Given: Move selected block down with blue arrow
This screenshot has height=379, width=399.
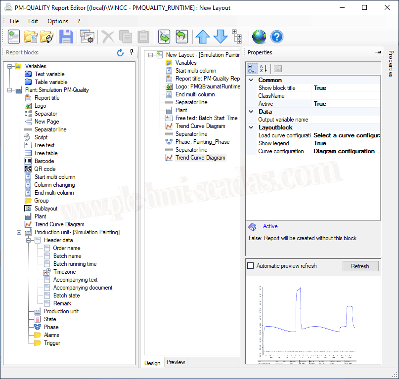Looking at the screenshot, I should tap(221, 37).
